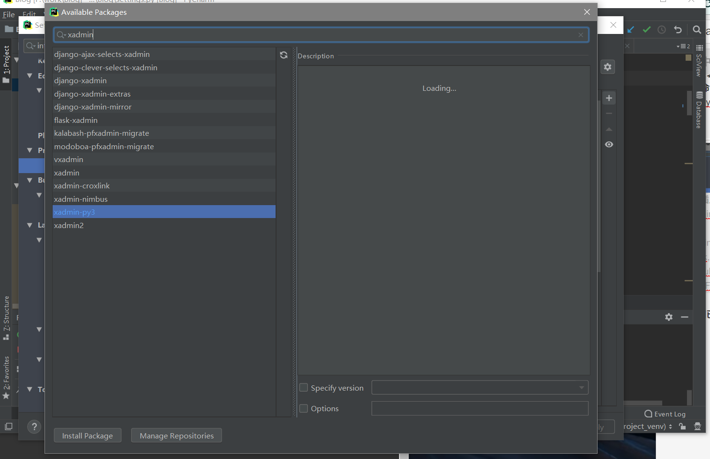Toggle the read-only lock status icon
710x459 pixels.
683,426
